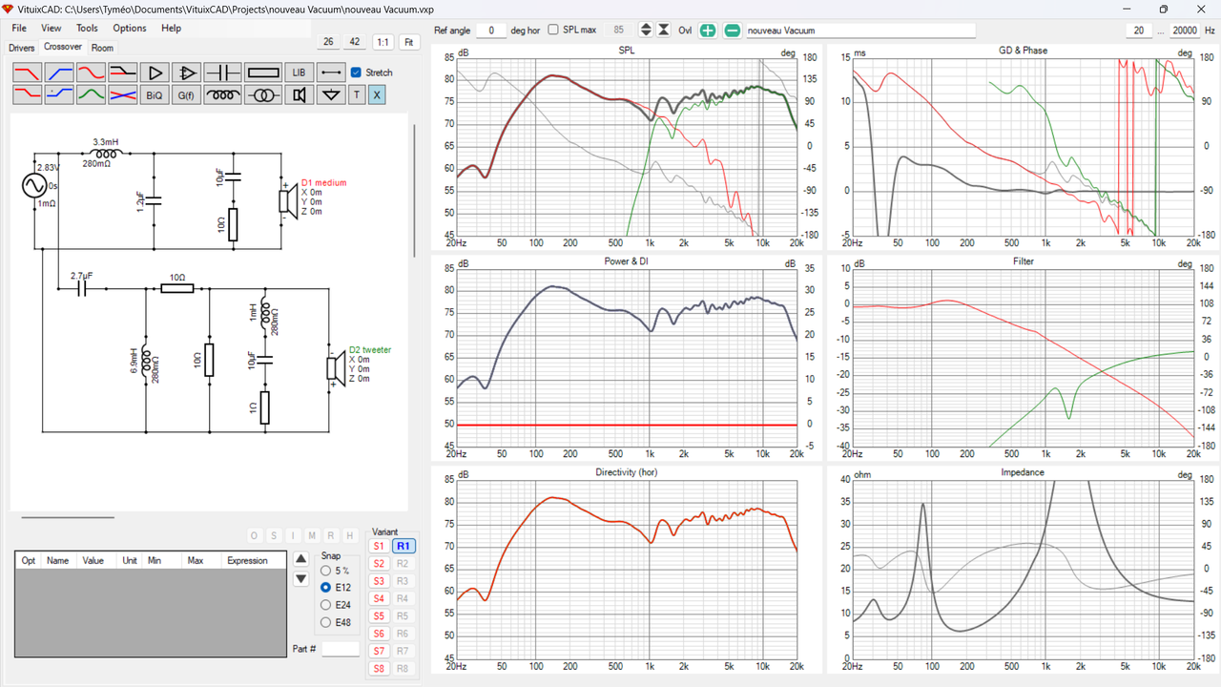This screenshot has height=687, width=1221.
Task: Set schematic zoom to 1:1
Action: tap(383, 42)
